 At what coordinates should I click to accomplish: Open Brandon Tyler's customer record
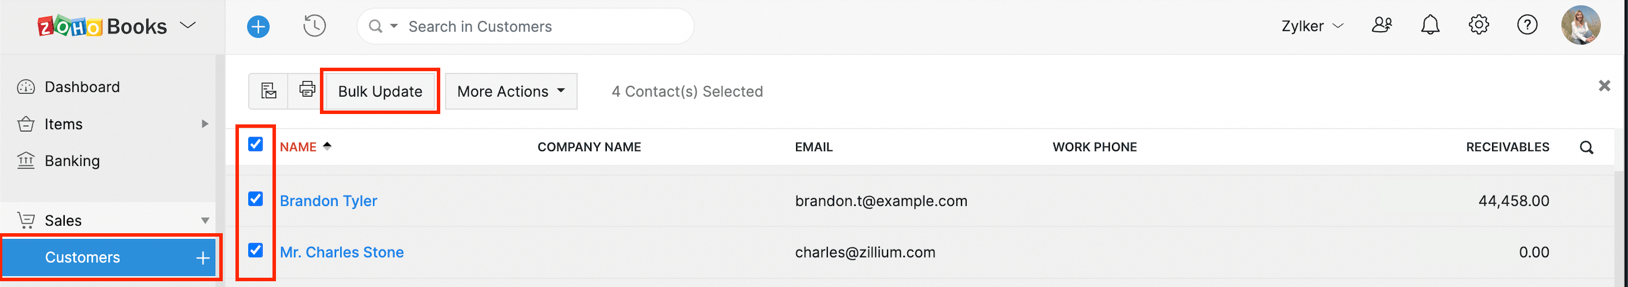[328, 201]
